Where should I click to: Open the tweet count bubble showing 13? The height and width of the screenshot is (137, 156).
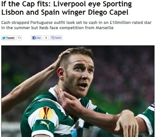pyautogui.click(x=19, y=38)
